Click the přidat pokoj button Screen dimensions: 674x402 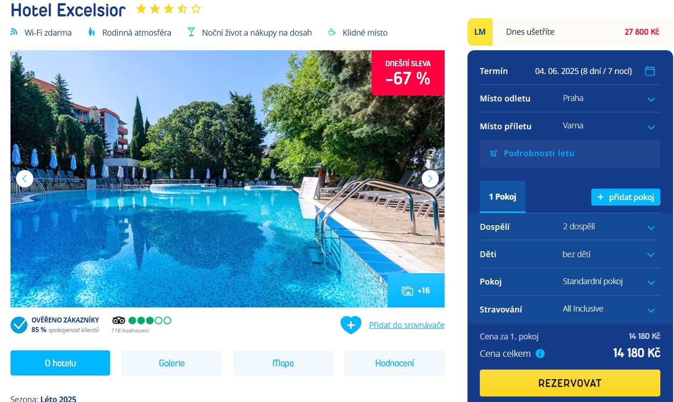click(626, 197)
